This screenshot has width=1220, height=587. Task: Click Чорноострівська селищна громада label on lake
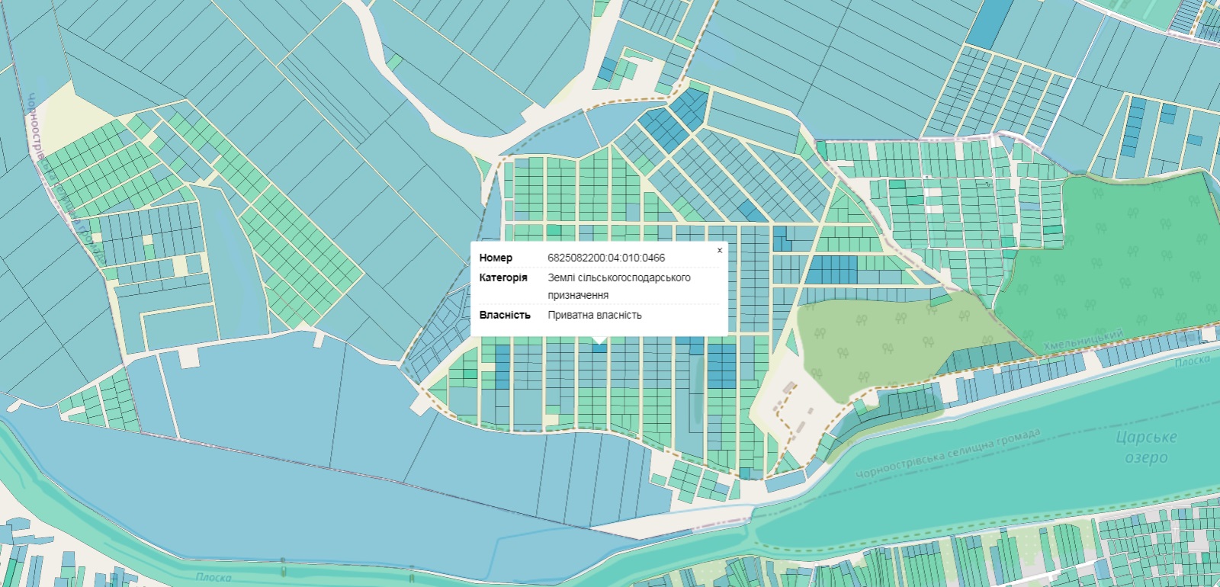(947, 454)
